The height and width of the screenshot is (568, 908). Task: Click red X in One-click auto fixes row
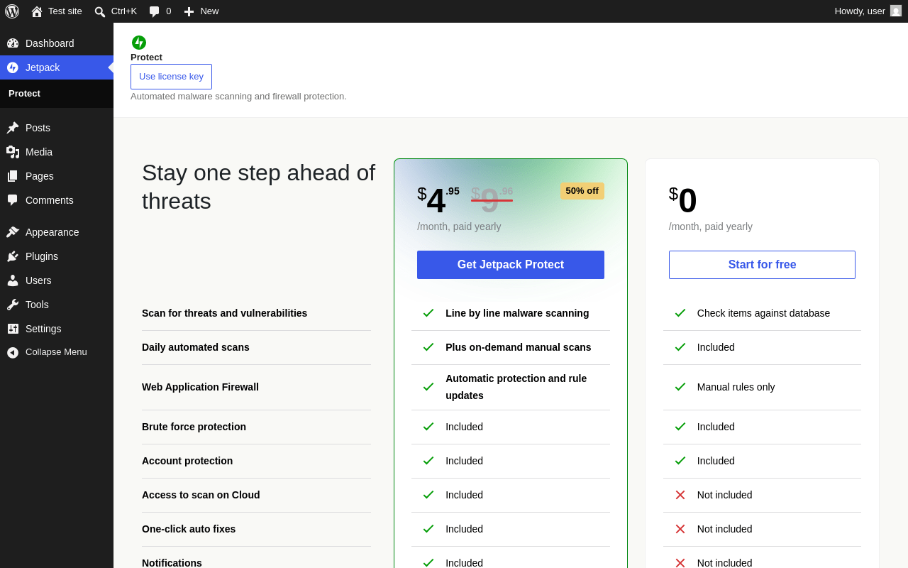tap(680, 529)
